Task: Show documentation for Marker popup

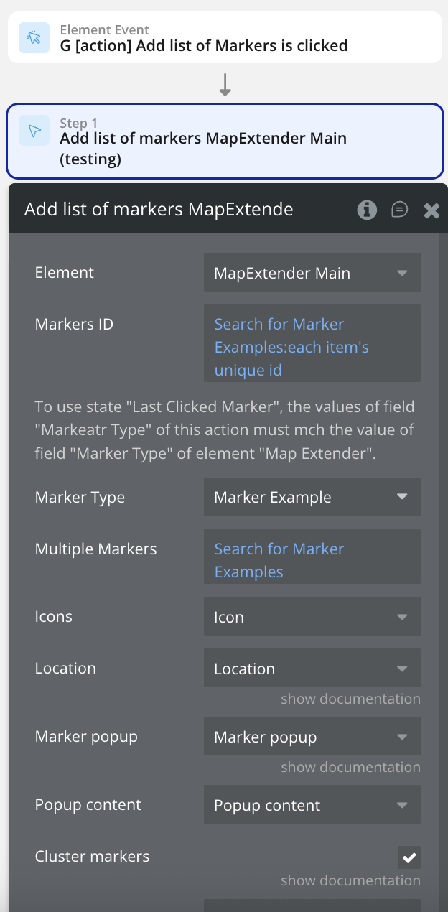Action: pos(350,767)
